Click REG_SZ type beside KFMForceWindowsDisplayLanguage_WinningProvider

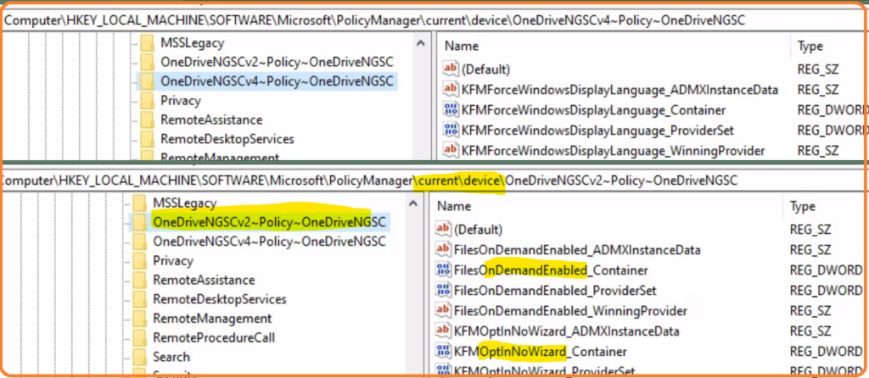(x=818, y=151)
